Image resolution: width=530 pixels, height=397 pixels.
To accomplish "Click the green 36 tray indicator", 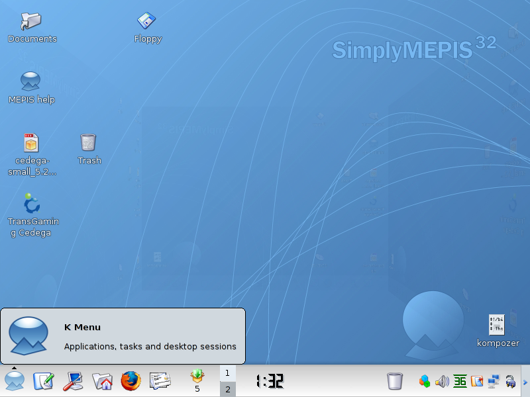I will pyautogui.click(x=460, y=381).
